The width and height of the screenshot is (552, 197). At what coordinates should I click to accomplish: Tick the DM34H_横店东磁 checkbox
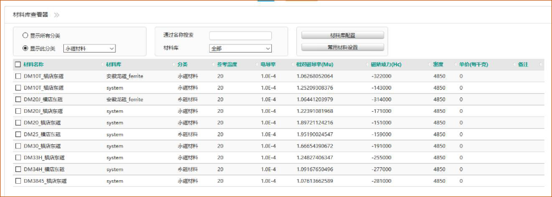[x=18, y=169]
